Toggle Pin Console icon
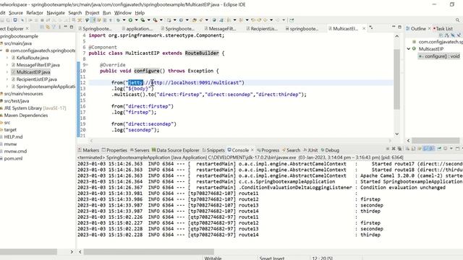This screenshot has width=463, height=260. point(439,149)
